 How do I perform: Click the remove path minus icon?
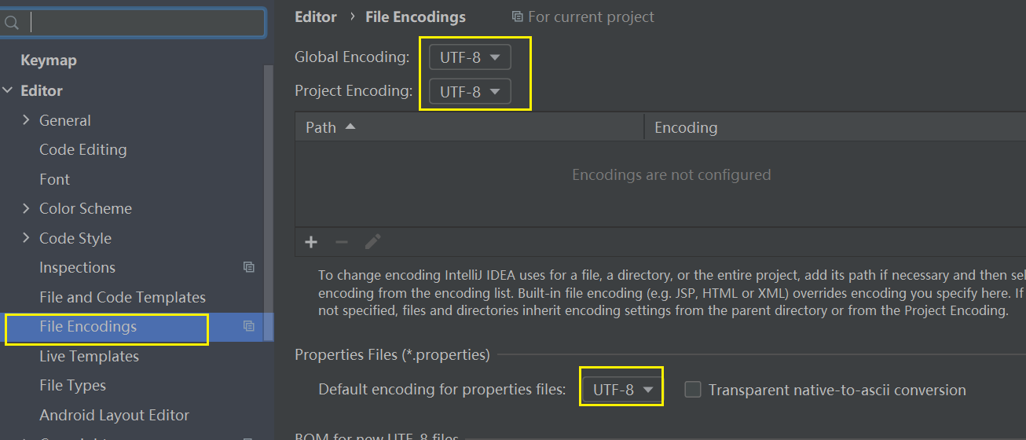coord(342,242)
